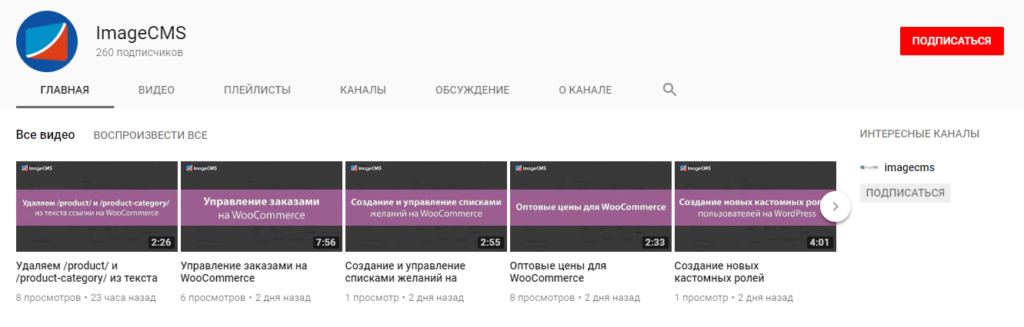Open the Оптовые цены video thumbnail

click(x=591, y=206)
